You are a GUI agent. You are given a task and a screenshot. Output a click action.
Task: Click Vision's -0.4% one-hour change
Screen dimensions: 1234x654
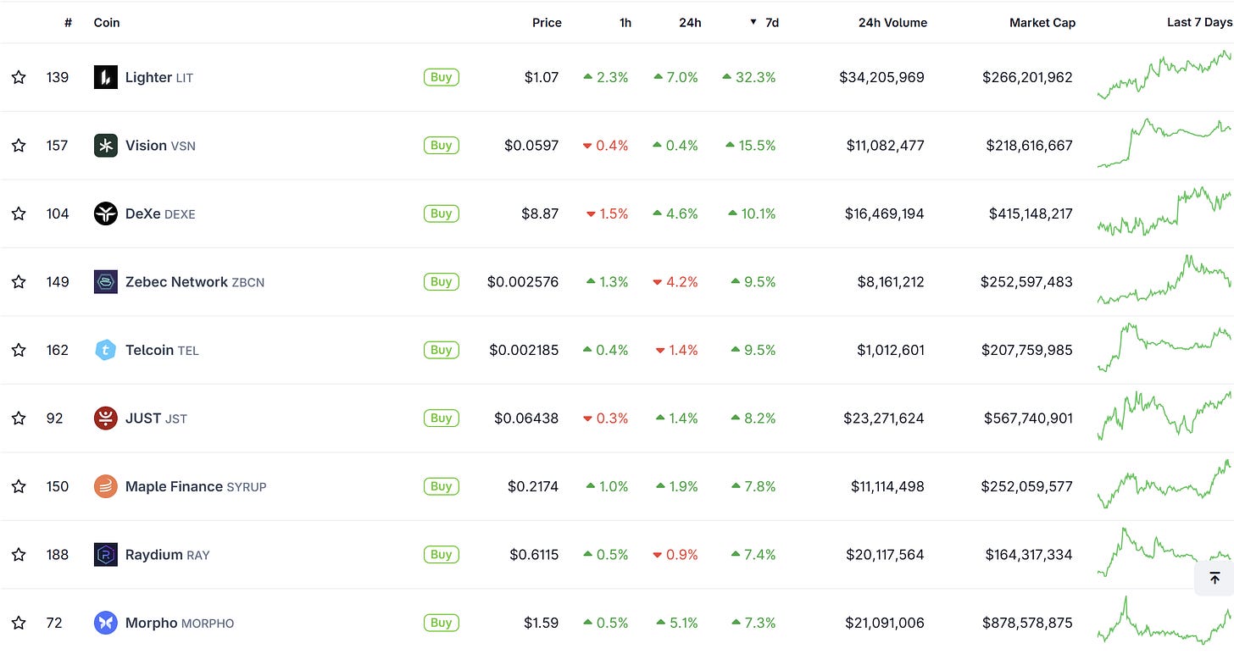point(605,146)
